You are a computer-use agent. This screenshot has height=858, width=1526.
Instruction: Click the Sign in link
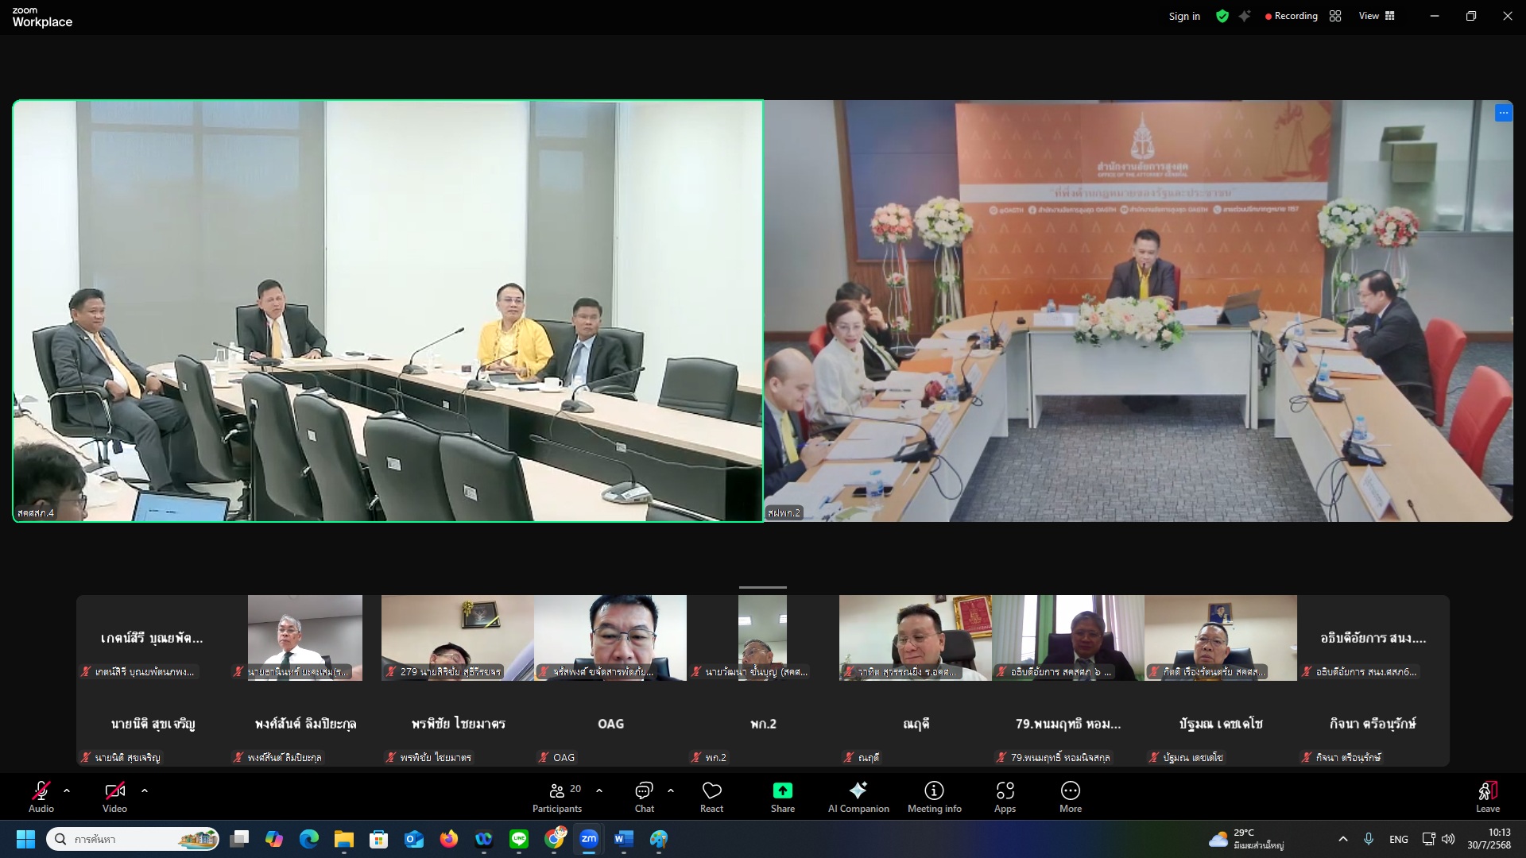(1184, 16)
